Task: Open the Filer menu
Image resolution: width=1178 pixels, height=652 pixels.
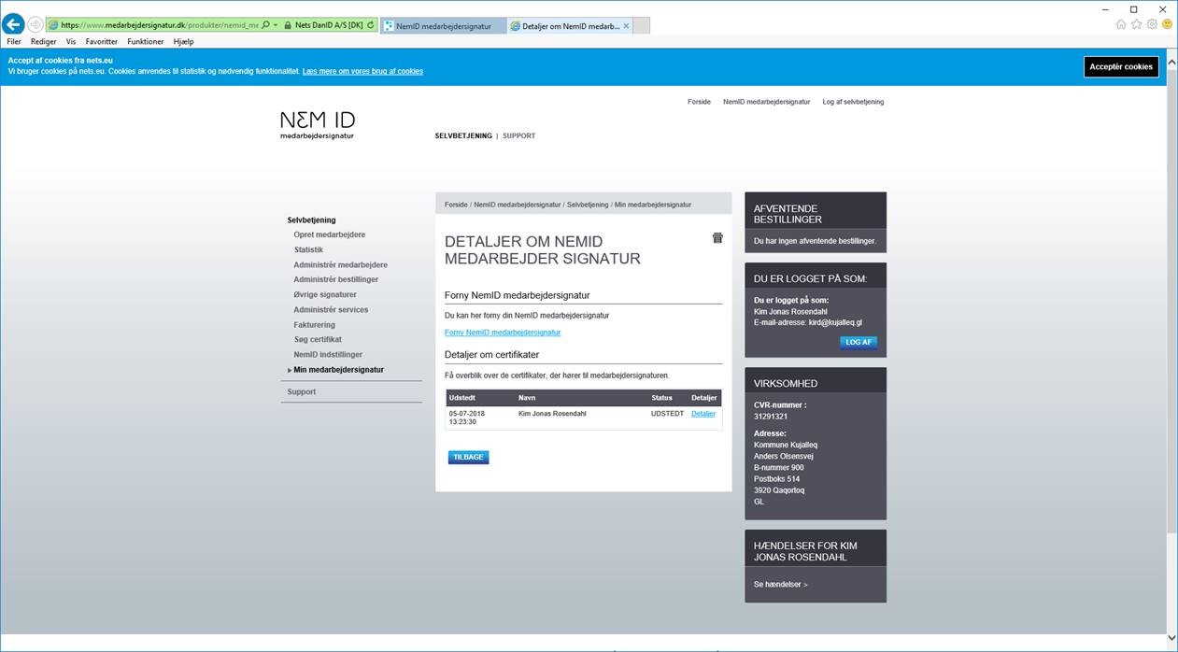Action: [x=14, y=42]
